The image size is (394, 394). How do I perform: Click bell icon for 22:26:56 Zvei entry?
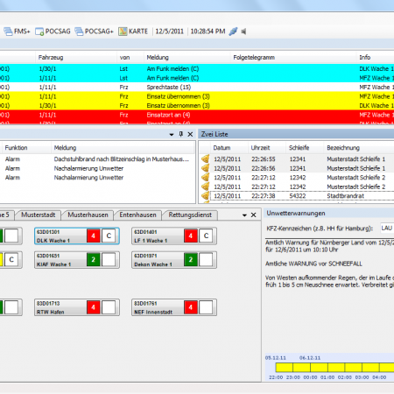coord(206,168)
